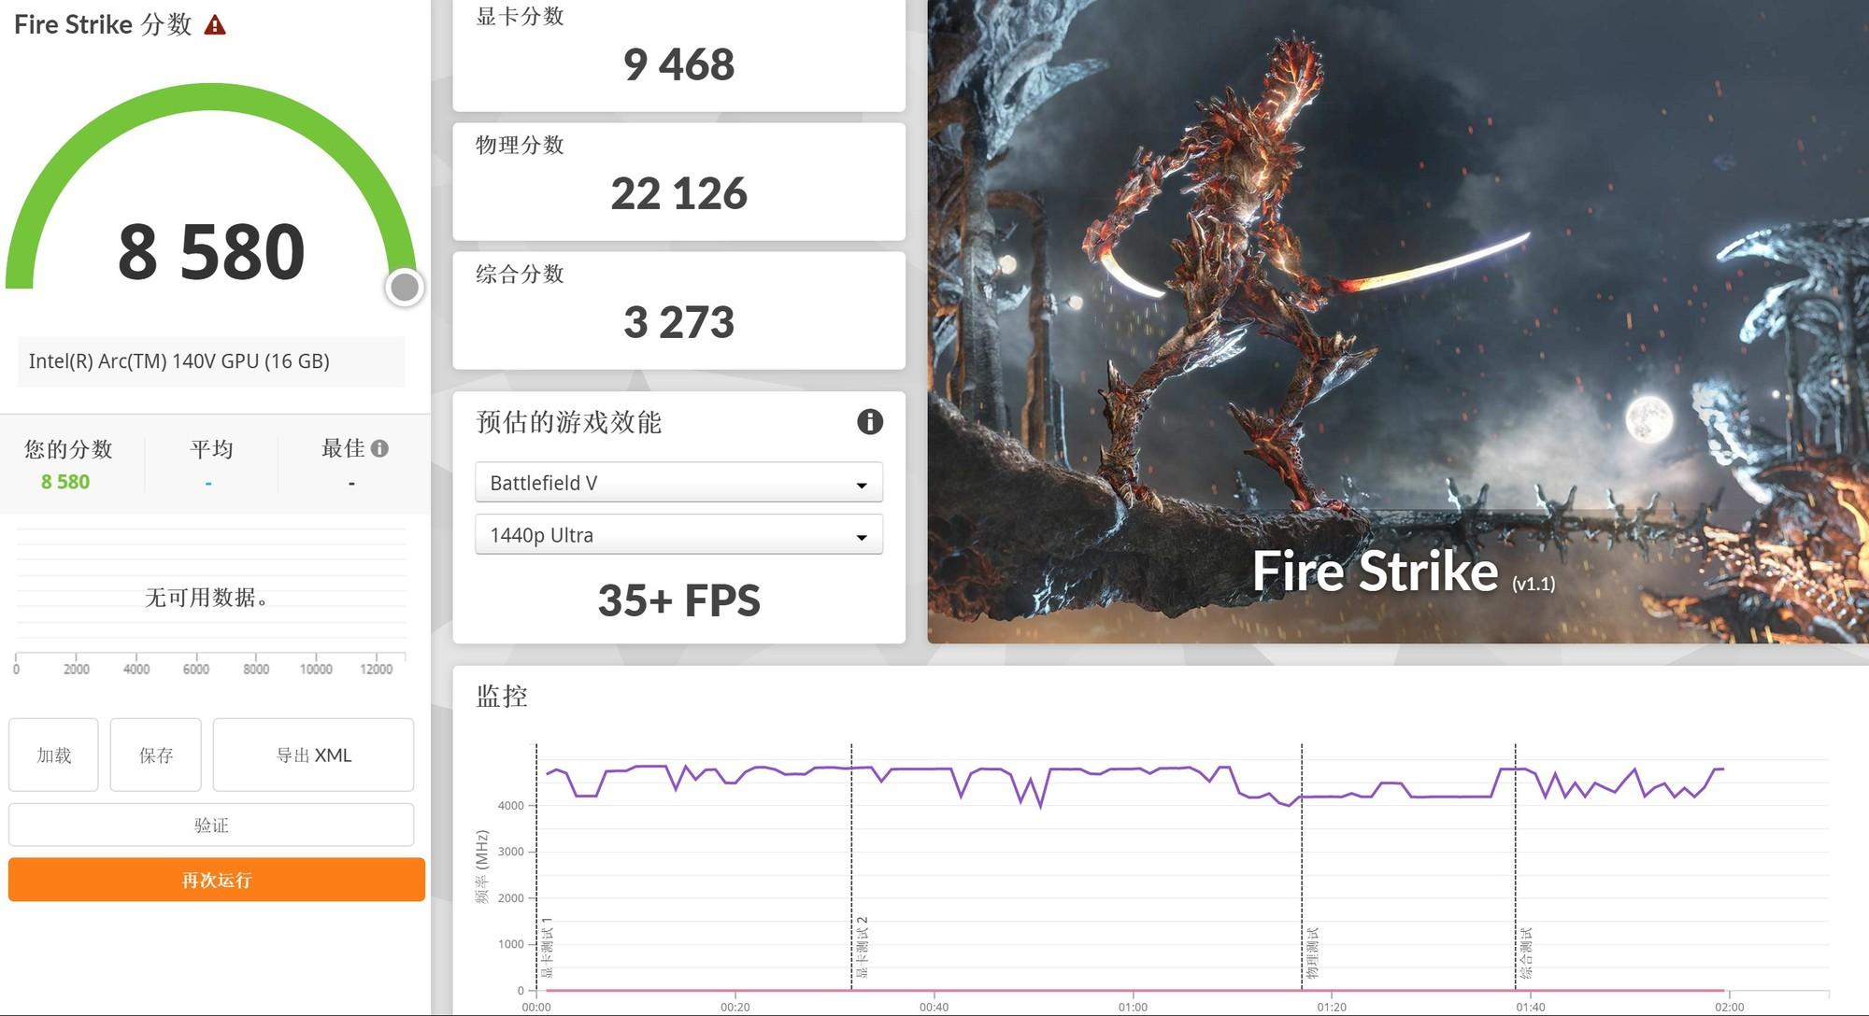This screenshot has height=1016, width=1869.
Task: Click the 综合测试 marker in monitoring chart
Action: coord(1526,952)
